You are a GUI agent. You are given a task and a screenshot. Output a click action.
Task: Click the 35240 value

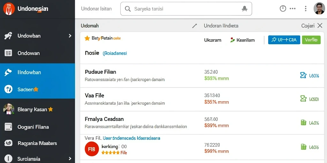[211, 72]
